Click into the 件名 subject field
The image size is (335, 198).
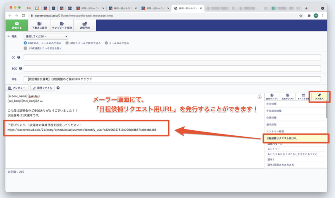(x=172, y=79)
